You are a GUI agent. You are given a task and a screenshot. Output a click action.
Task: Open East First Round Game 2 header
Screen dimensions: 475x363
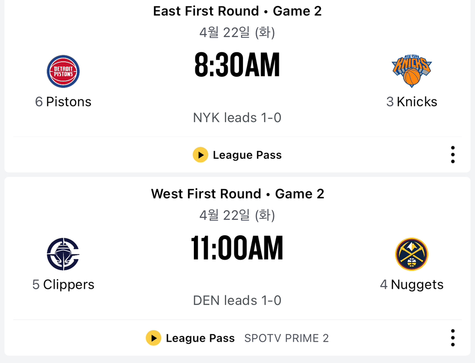(x=237, y=11)
